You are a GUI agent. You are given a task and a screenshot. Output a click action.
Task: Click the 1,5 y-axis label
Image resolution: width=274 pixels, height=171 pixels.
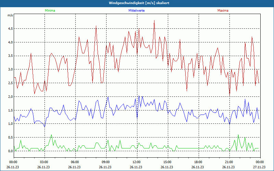pos(10,110)
